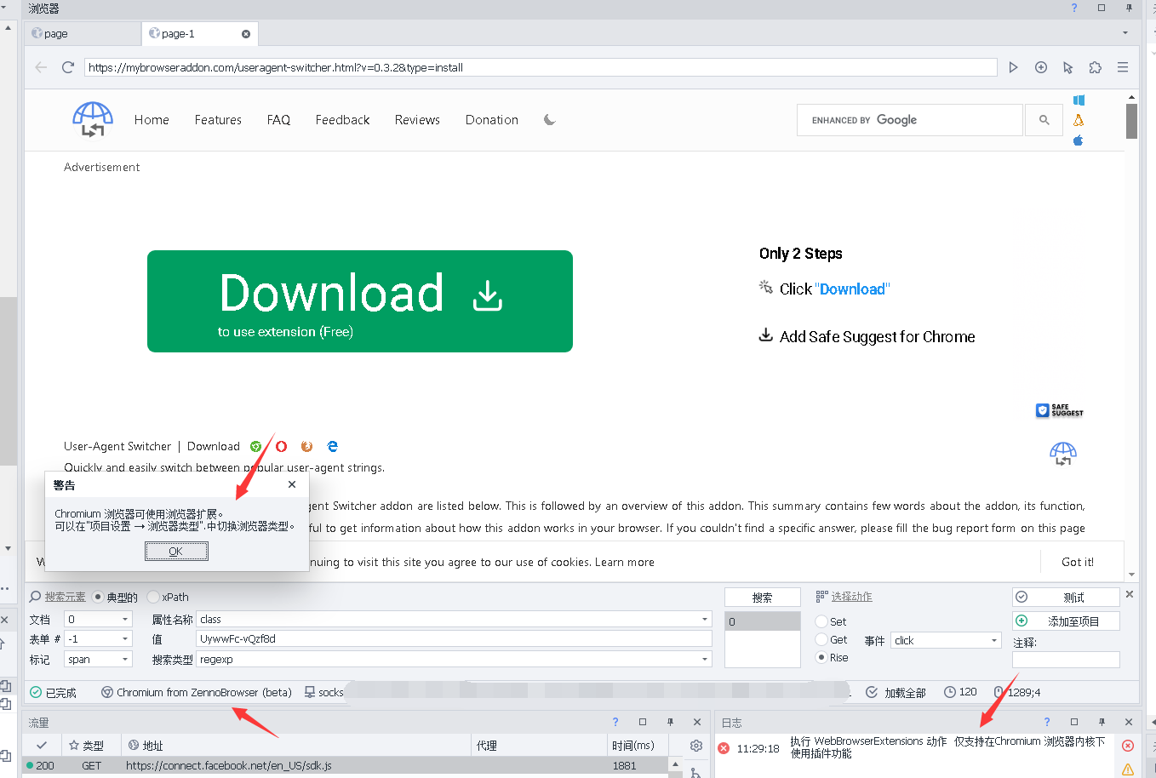
Task: Pin the 日志 log panel
Action: (1102, 722)
